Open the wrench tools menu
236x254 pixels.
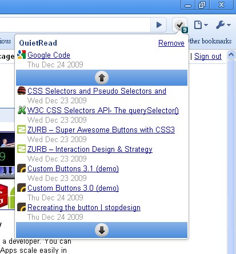pyautogui.click(x=223, y=25)
